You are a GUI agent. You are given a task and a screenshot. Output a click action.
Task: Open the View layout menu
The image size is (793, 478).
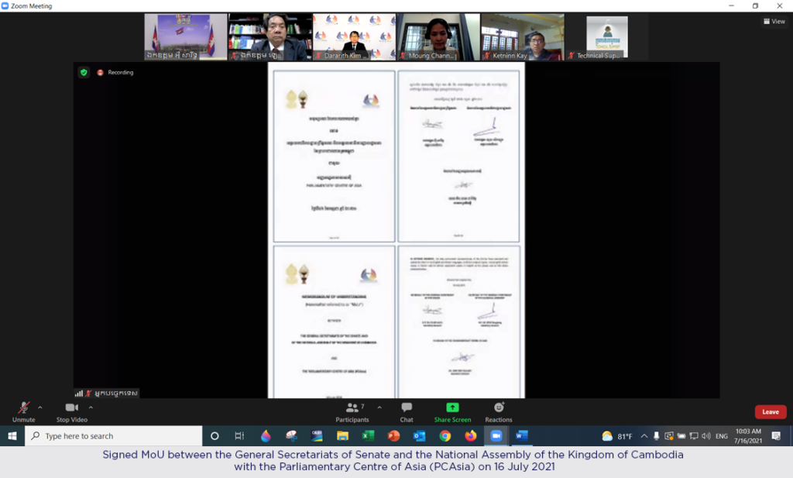(x=774, y=21)
